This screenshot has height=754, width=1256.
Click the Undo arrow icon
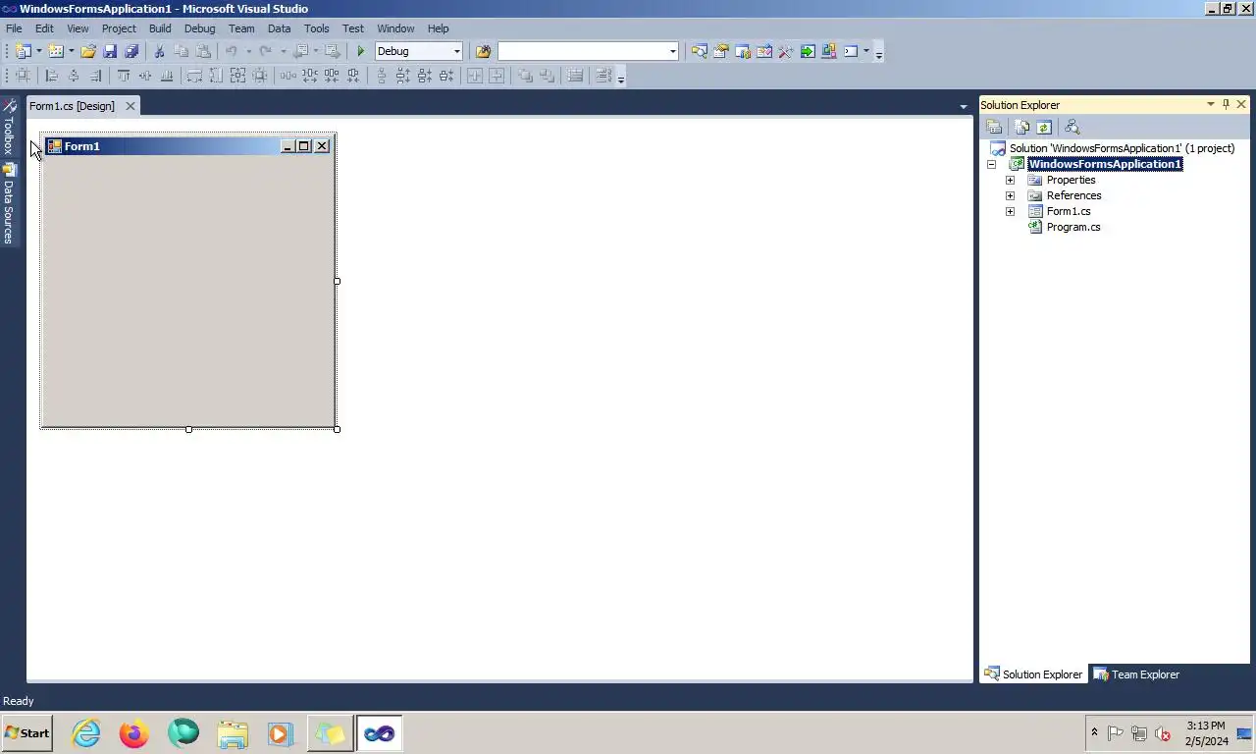(232, 51)
